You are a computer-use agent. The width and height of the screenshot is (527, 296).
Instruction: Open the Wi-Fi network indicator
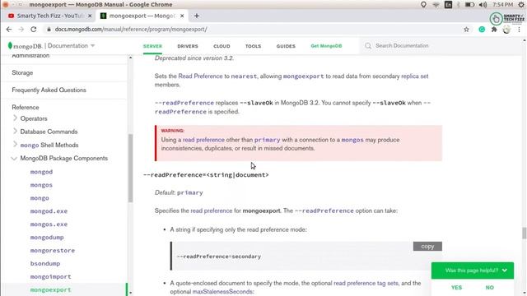(x=436, y=5)
